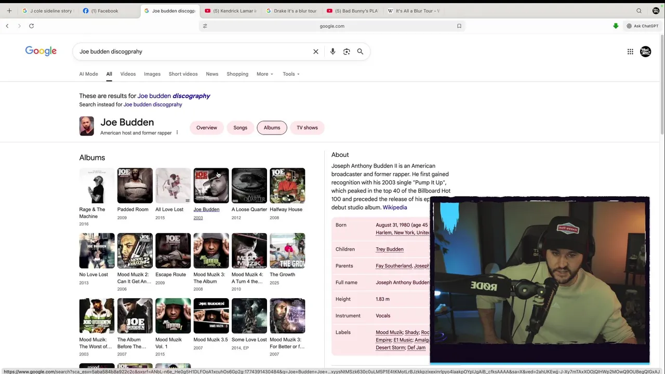Search instead for Joe budden discogprahy

coord(153,104)
